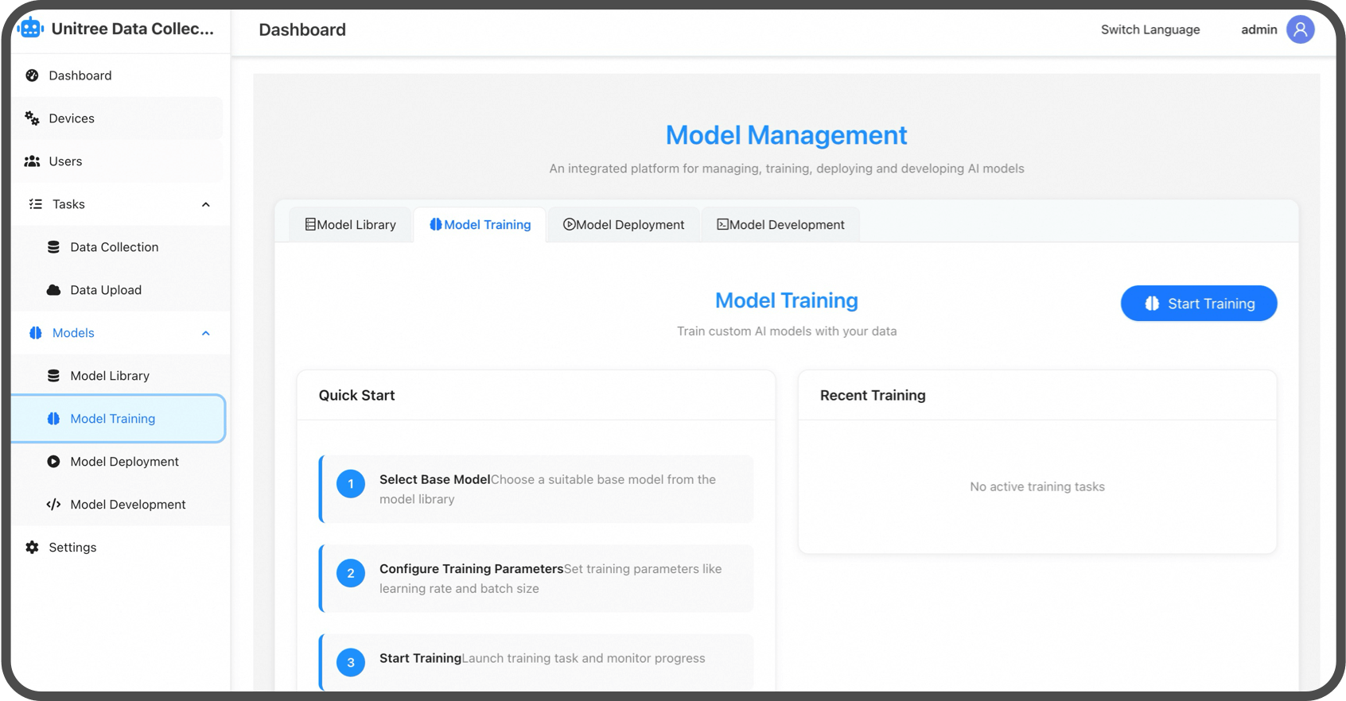Select Model Library in the sidebar
The image size is (1346, 701).
click(x=110, y=376)
